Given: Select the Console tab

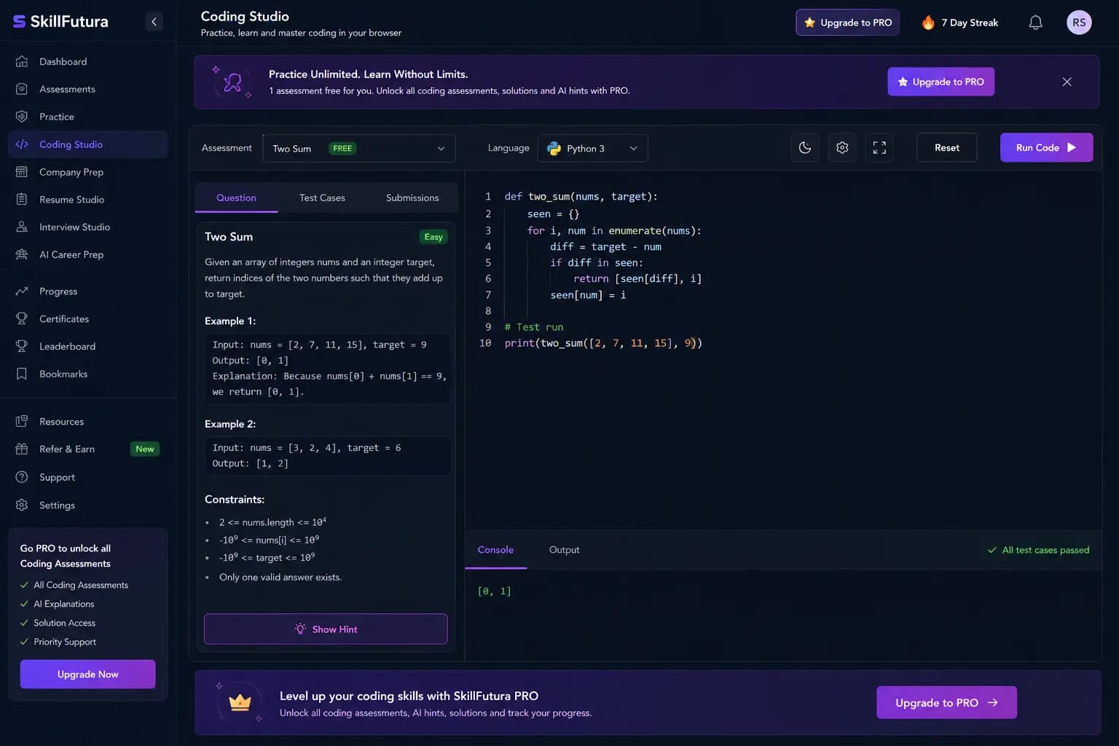Looking at the screenshot, I should [x=495, y=550].
